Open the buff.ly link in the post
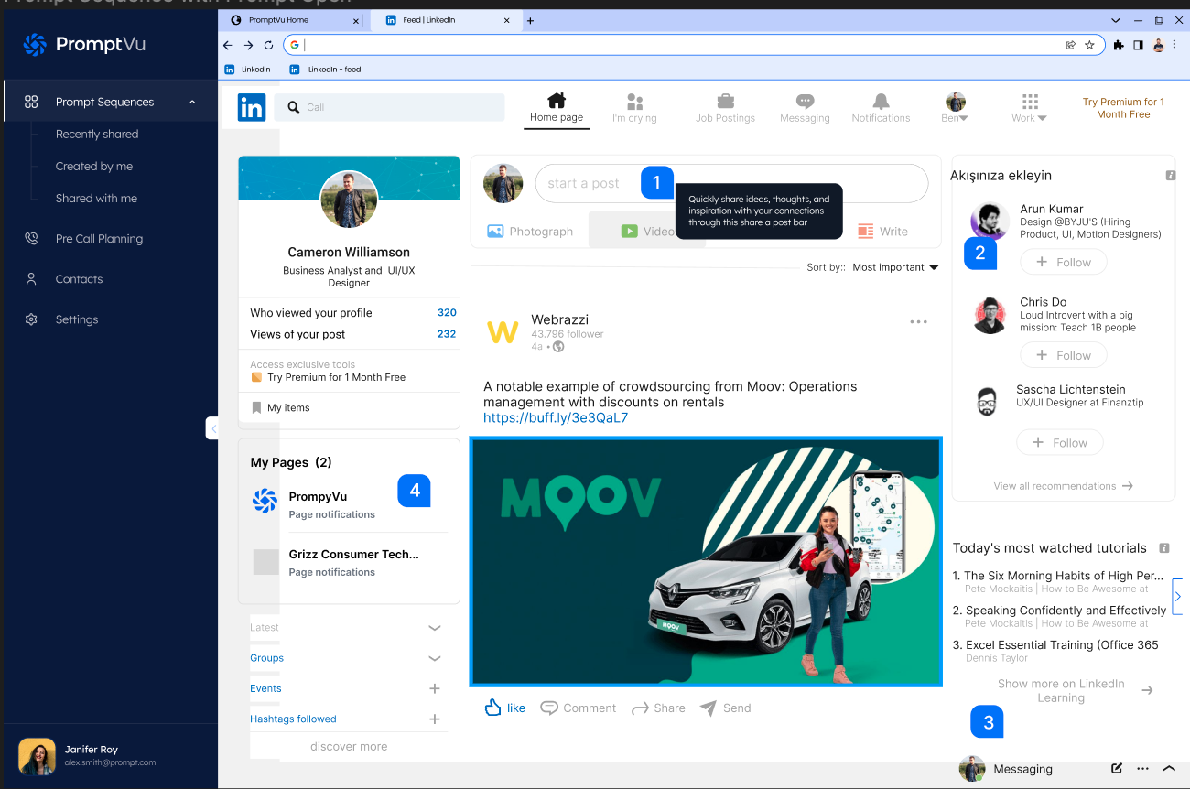The width and height of the screenshot is (1190, 789). pos(556,417)
